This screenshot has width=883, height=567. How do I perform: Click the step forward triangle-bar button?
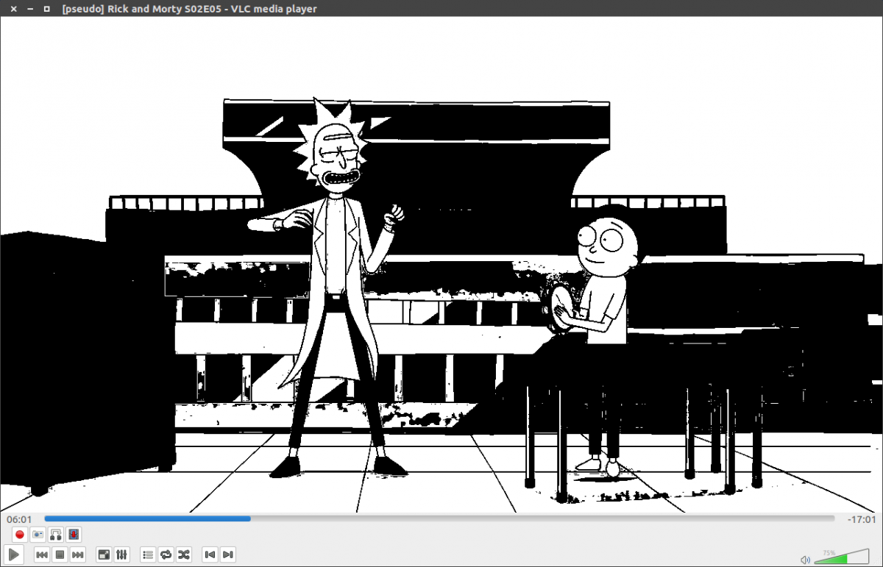tap(228, 554)
